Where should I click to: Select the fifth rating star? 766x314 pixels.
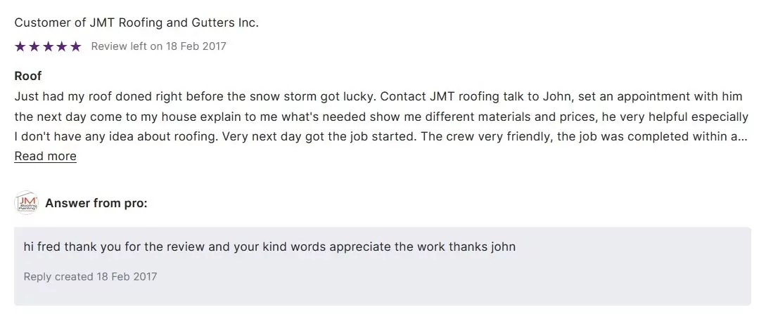tap(76, 46)
